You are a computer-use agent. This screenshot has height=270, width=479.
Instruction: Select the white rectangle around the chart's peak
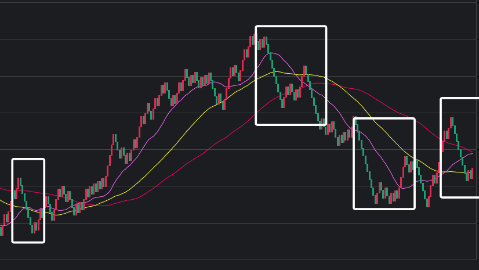pyautogui.click(x=291, y=27)
